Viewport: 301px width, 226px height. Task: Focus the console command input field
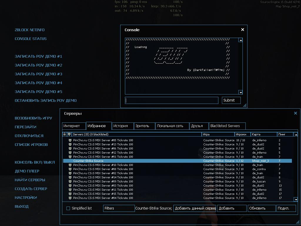172,100
